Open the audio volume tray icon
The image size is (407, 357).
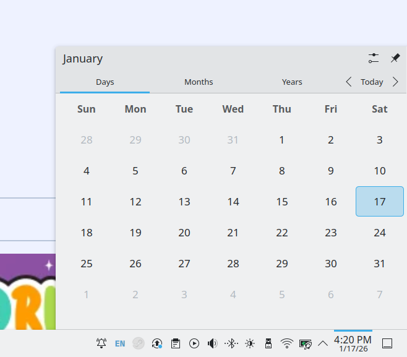click(213, 343)
